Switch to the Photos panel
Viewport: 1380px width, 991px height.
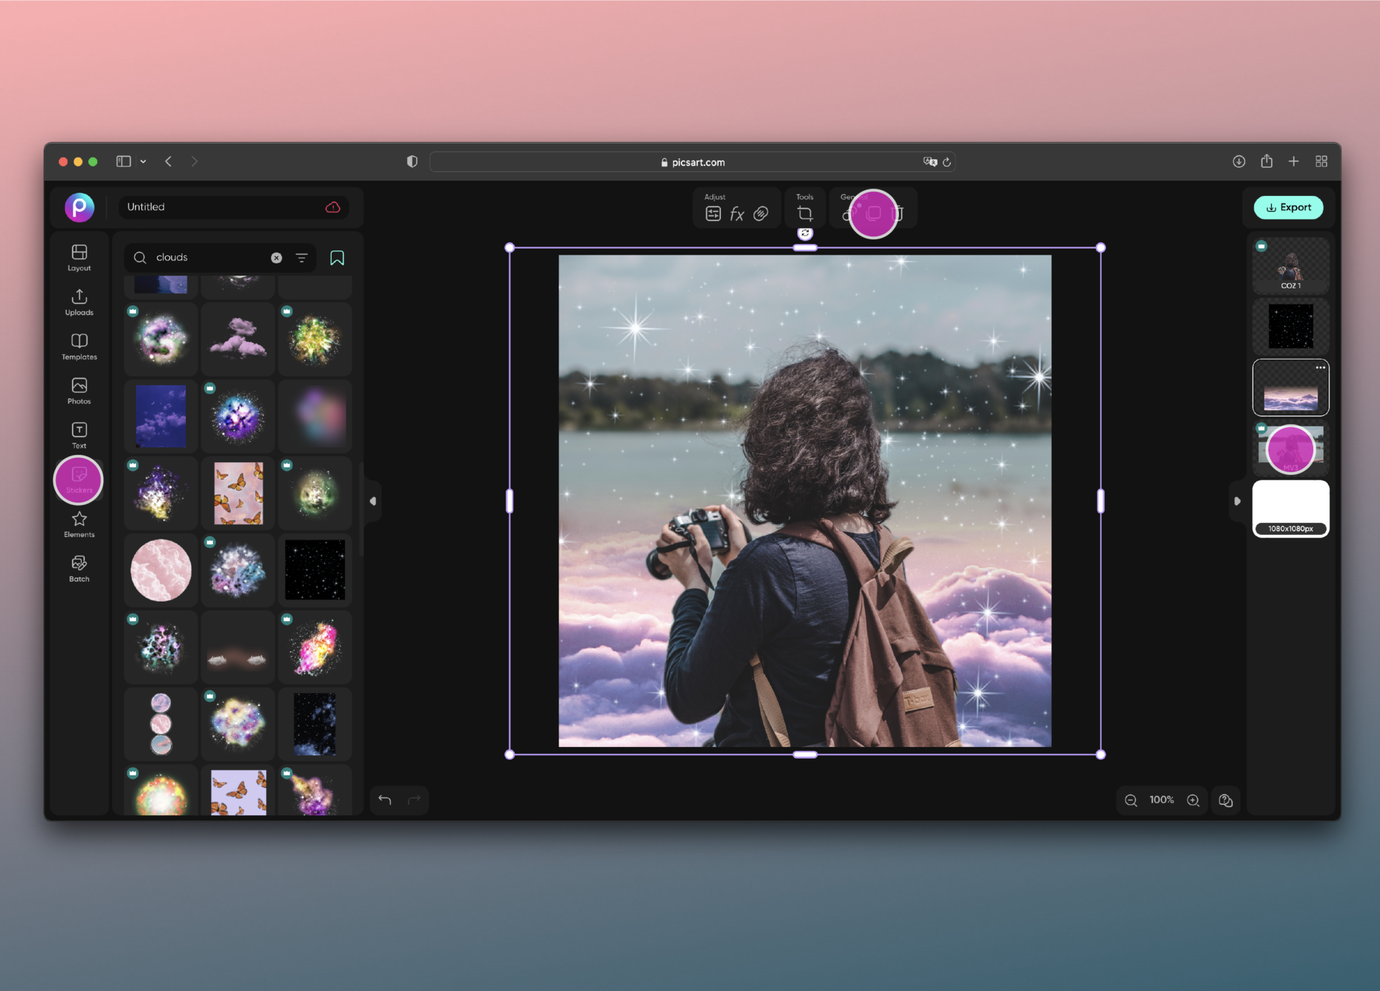point(79,391)
